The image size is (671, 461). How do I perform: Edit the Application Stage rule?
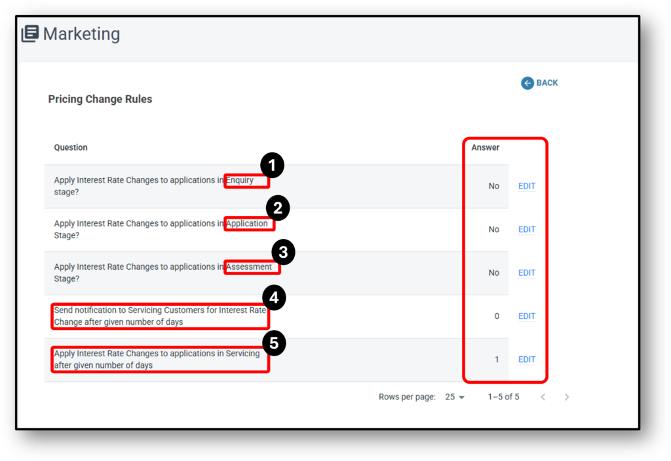click(527, 229)
